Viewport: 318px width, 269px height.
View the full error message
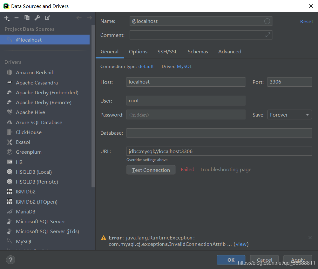coord(241,244)
